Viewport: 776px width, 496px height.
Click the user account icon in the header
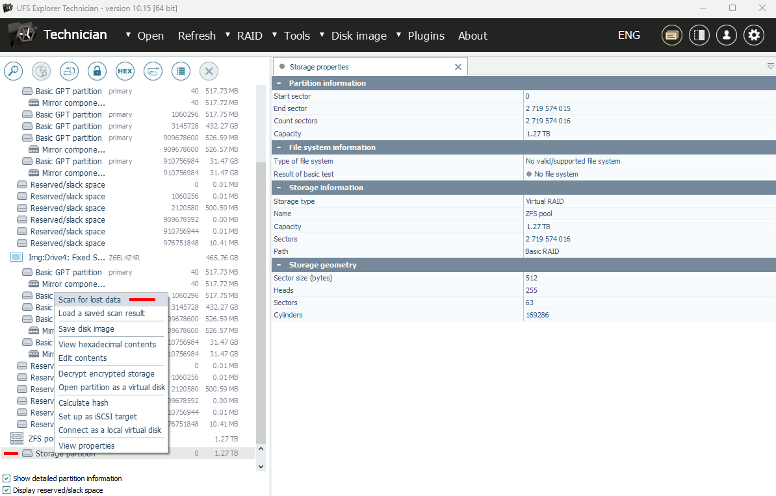coord(727,35)
